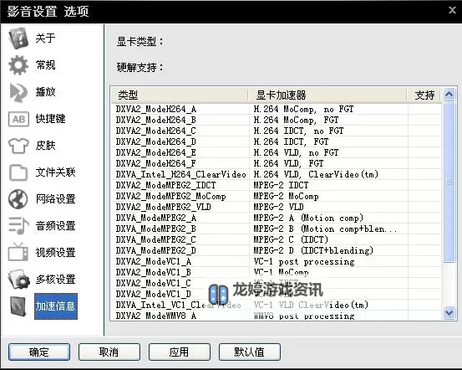This screenshot has height=370, width=462.
Task: Open the 网络设置 page
Action: click(x=55, y=199)
